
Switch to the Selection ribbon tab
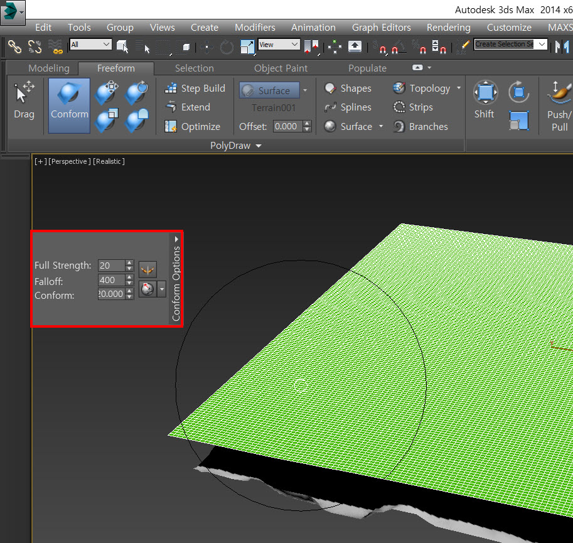pos(194,68)
